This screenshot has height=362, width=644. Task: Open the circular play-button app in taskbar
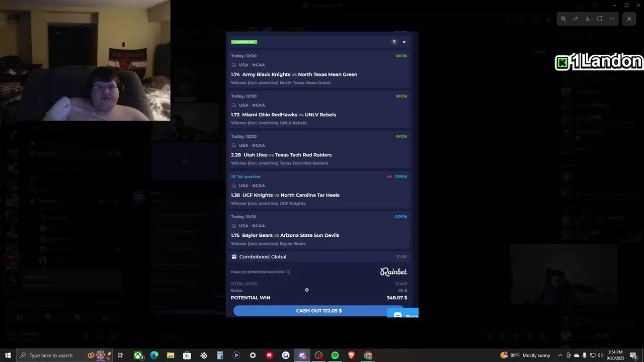236,355
